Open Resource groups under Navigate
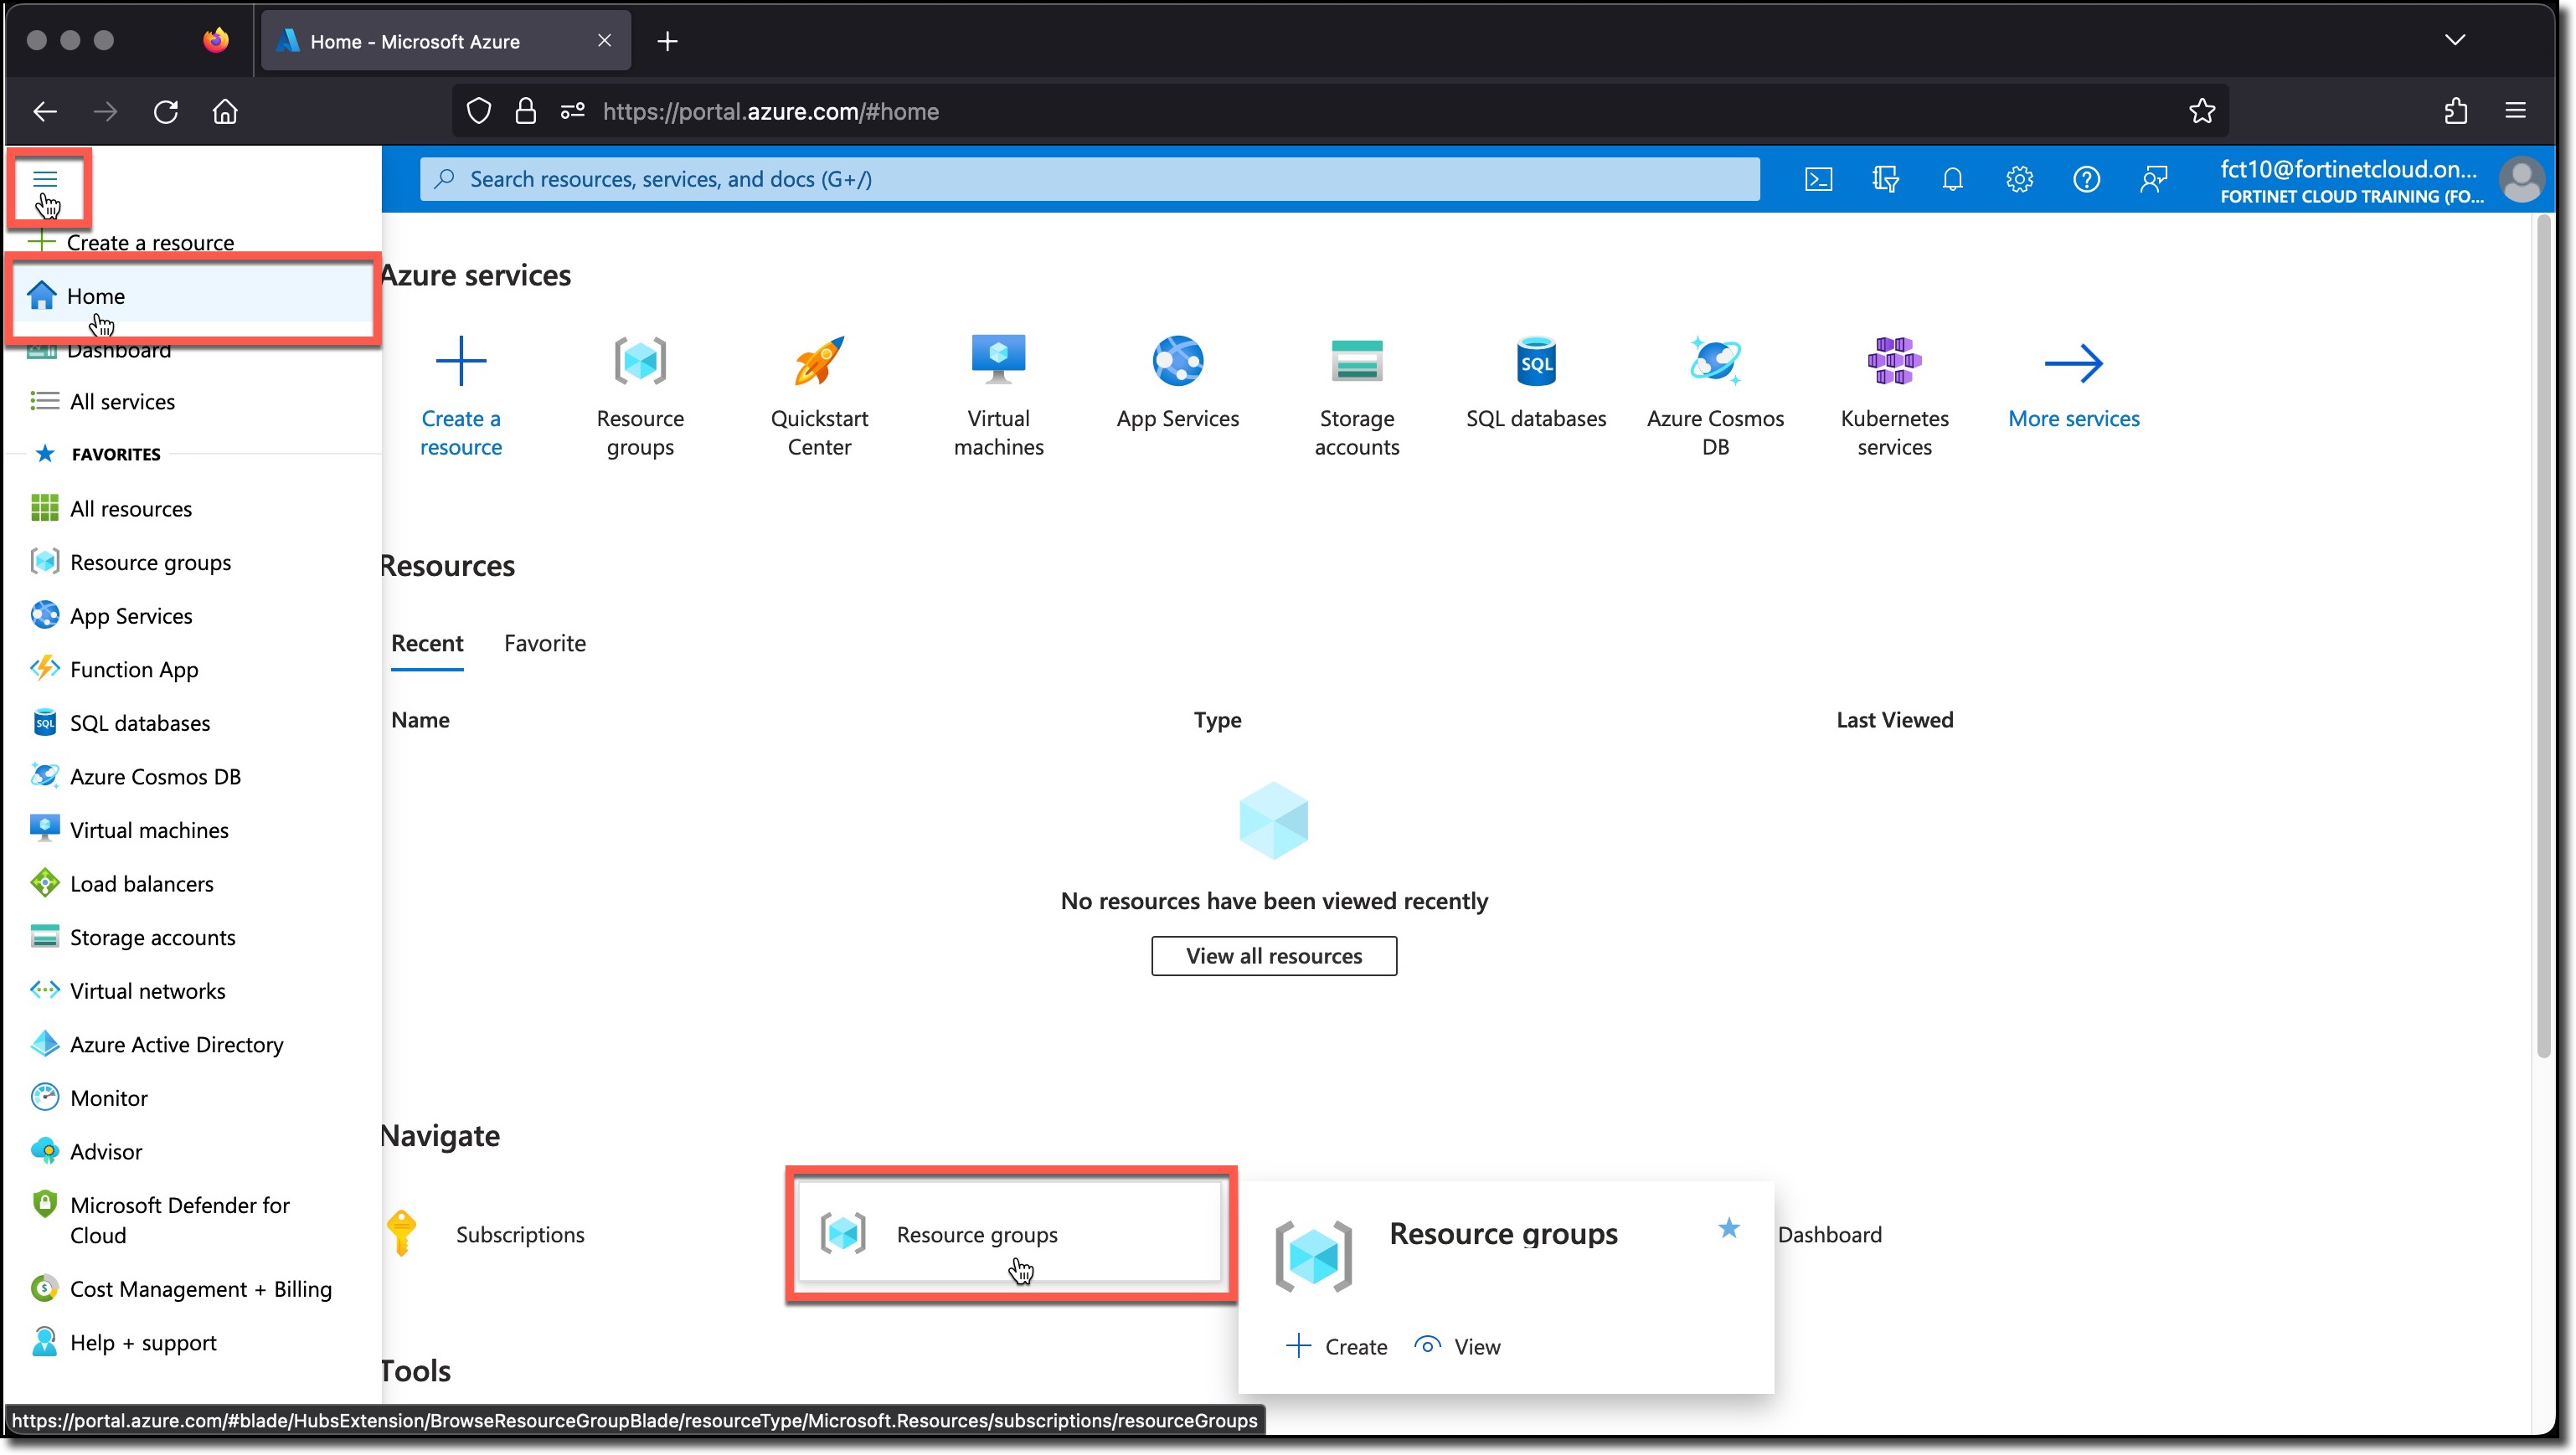The height and width of the screenshot is (1455, 2576). tap(1009, 1233)
